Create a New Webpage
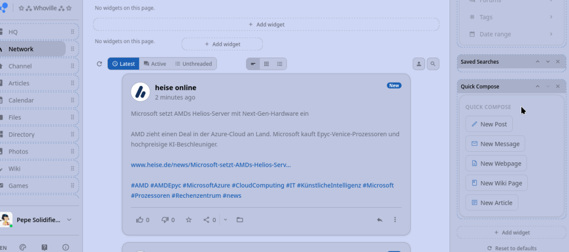Screen dimensions: 569x252 tap(496, 163)
